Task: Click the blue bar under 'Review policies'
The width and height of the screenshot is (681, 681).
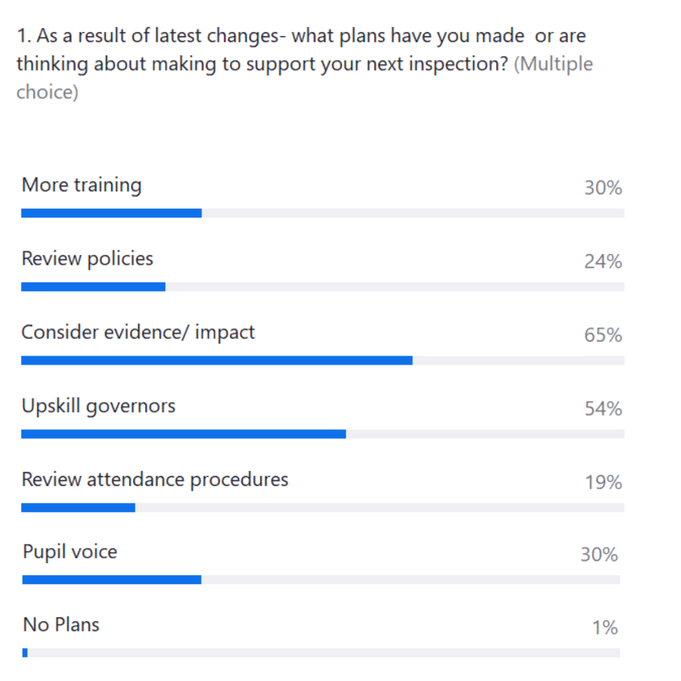Action: pyautogui.click(x=93, y=287)
